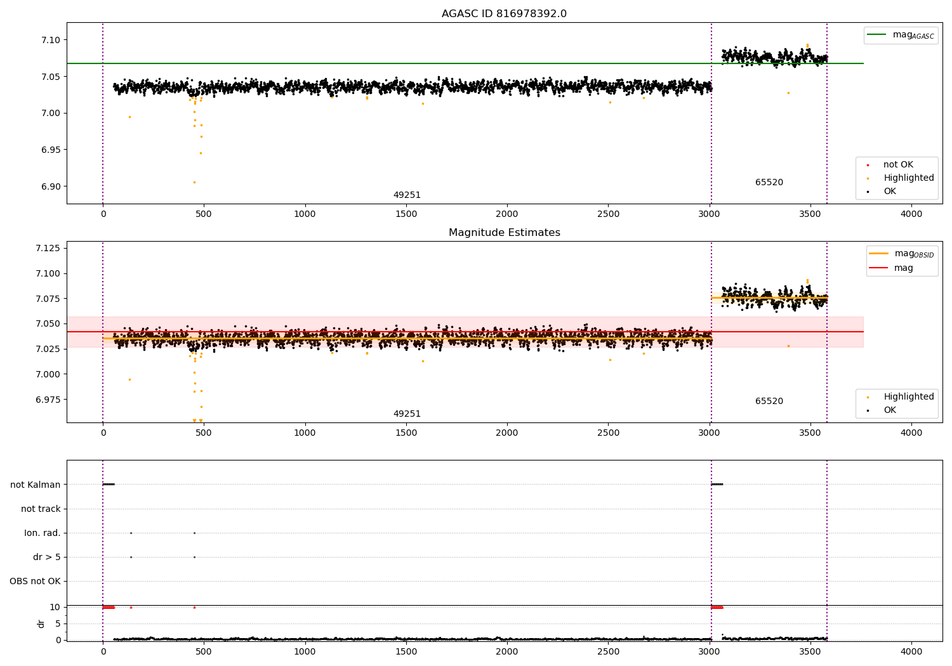Click the 'OBS not OK' row label
This screenshot has height=666, width=952.
tap(35, 581)
